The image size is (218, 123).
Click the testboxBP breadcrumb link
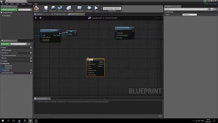[x=97, y=18]
